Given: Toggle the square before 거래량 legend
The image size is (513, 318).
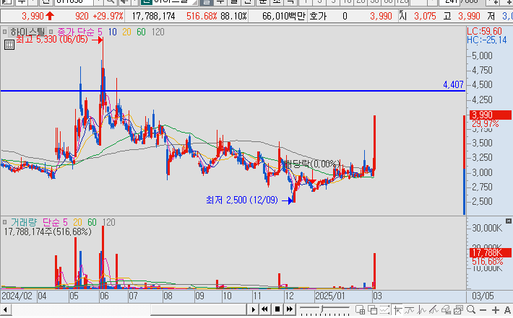Looking at the screenshot, I should pyautogui.click(x=4, y=222).
